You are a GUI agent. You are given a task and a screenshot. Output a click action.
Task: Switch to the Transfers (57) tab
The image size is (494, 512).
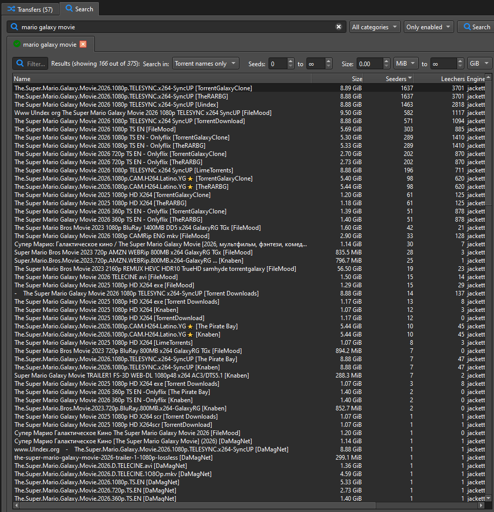pos(30,9)
